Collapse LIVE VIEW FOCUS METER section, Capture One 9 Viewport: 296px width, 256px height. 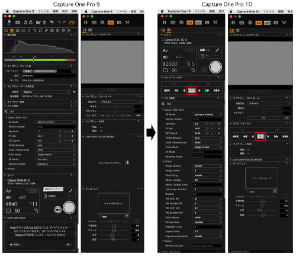[83, 136]
